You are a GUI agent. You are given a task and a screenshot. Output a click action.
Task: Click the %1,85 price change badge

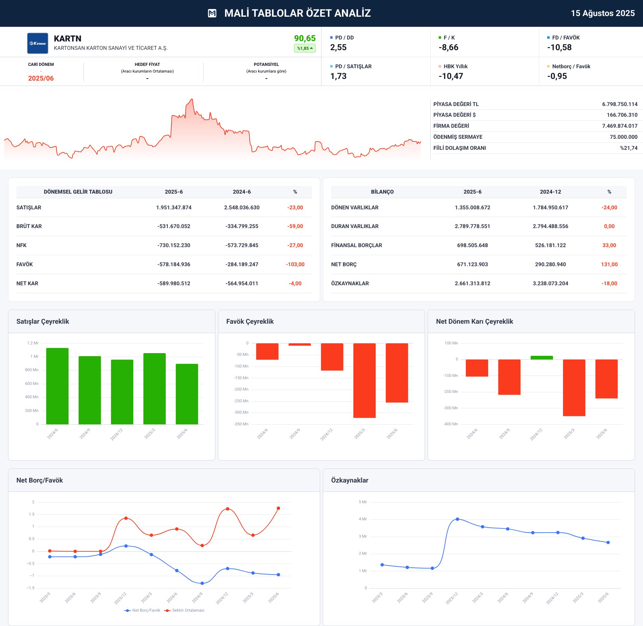(305, 48)
